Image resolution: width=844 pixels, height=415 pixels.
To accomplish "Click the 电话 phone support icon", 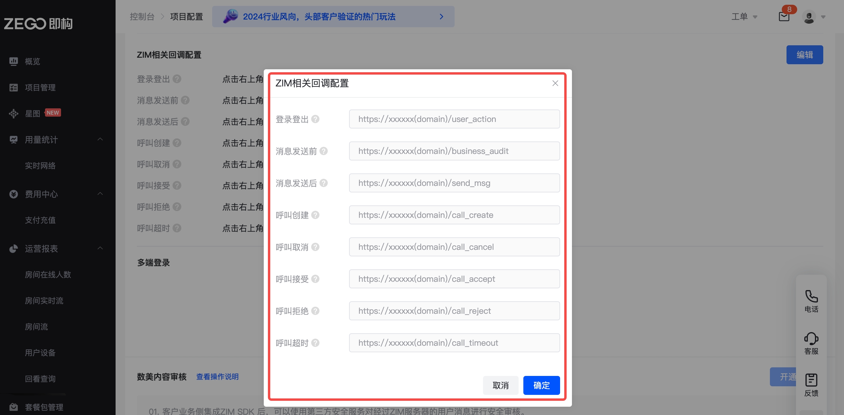I will pos(811,297).
